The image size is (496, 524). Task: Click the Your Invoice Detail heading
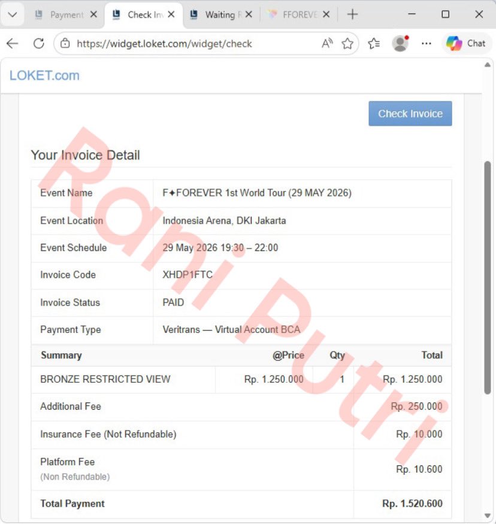[85, 155]
